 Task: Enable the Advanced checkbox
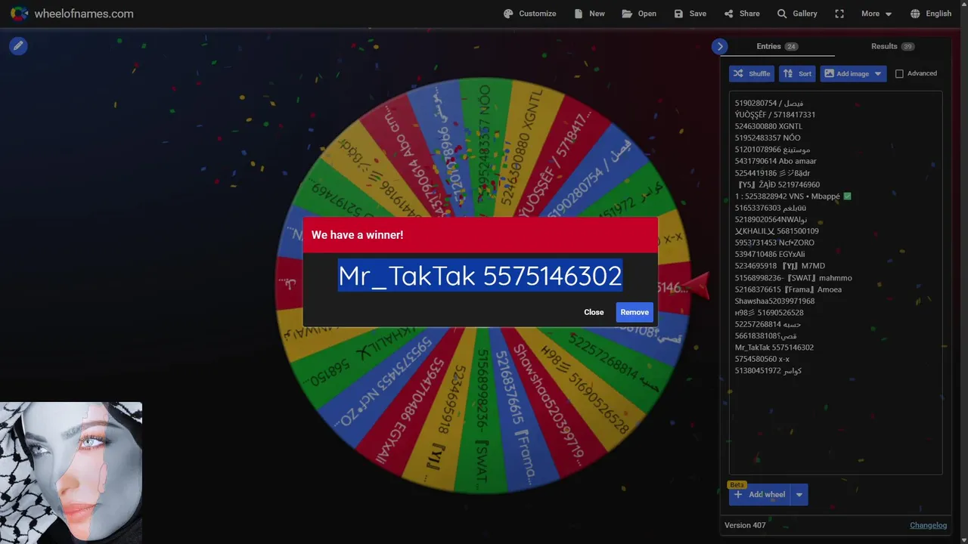[x=899, y=73]
